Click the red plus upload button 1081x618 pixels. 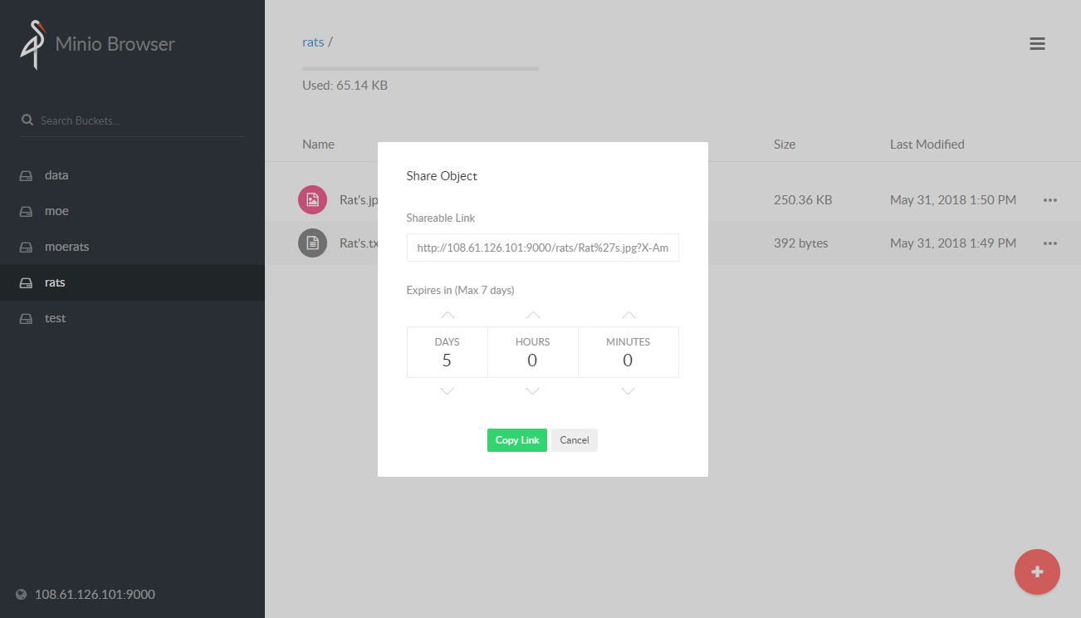pyautogui.click(x=1037, y=571)
